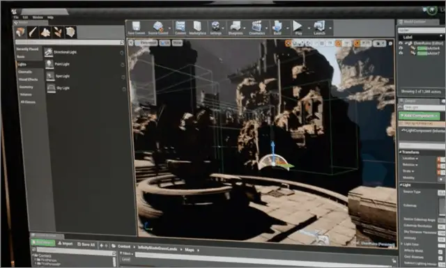Viewport: 446px width, 268px height.
Task: Open the Window menu
Action: coord(38,17)
